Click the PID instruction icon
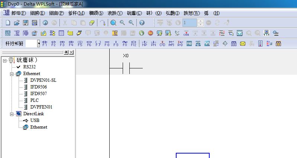This screenshot has width=297, height=158. 189,43
